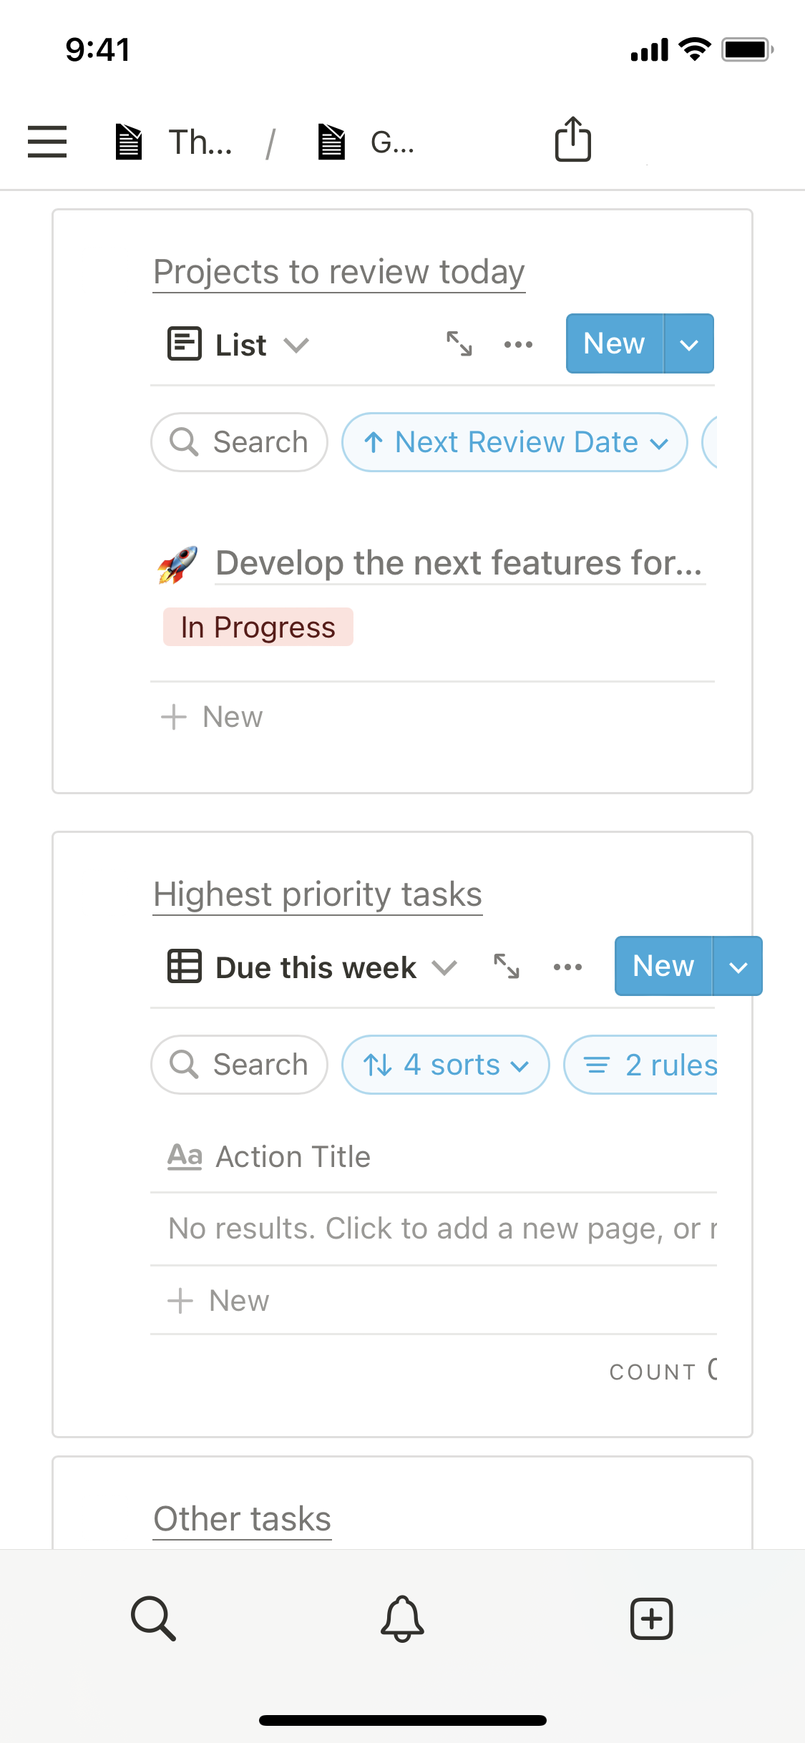
Task: Click blue New button in Highest priority tasks
Action: pyautogui.click(x=663, y=966)
